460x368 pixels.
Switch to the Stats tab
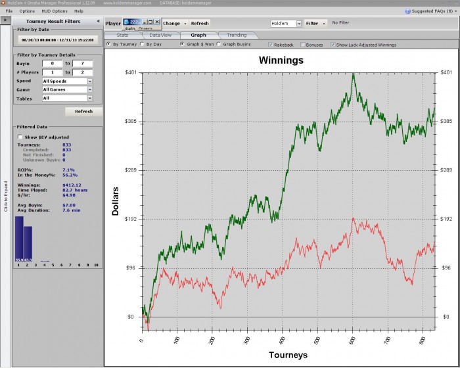click(122, 35)
